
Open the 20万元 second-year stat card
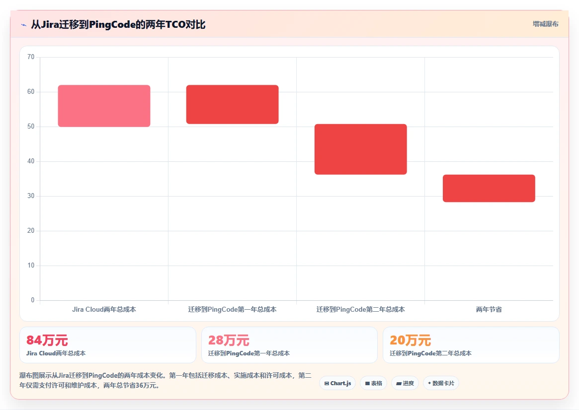pos(471,345)
